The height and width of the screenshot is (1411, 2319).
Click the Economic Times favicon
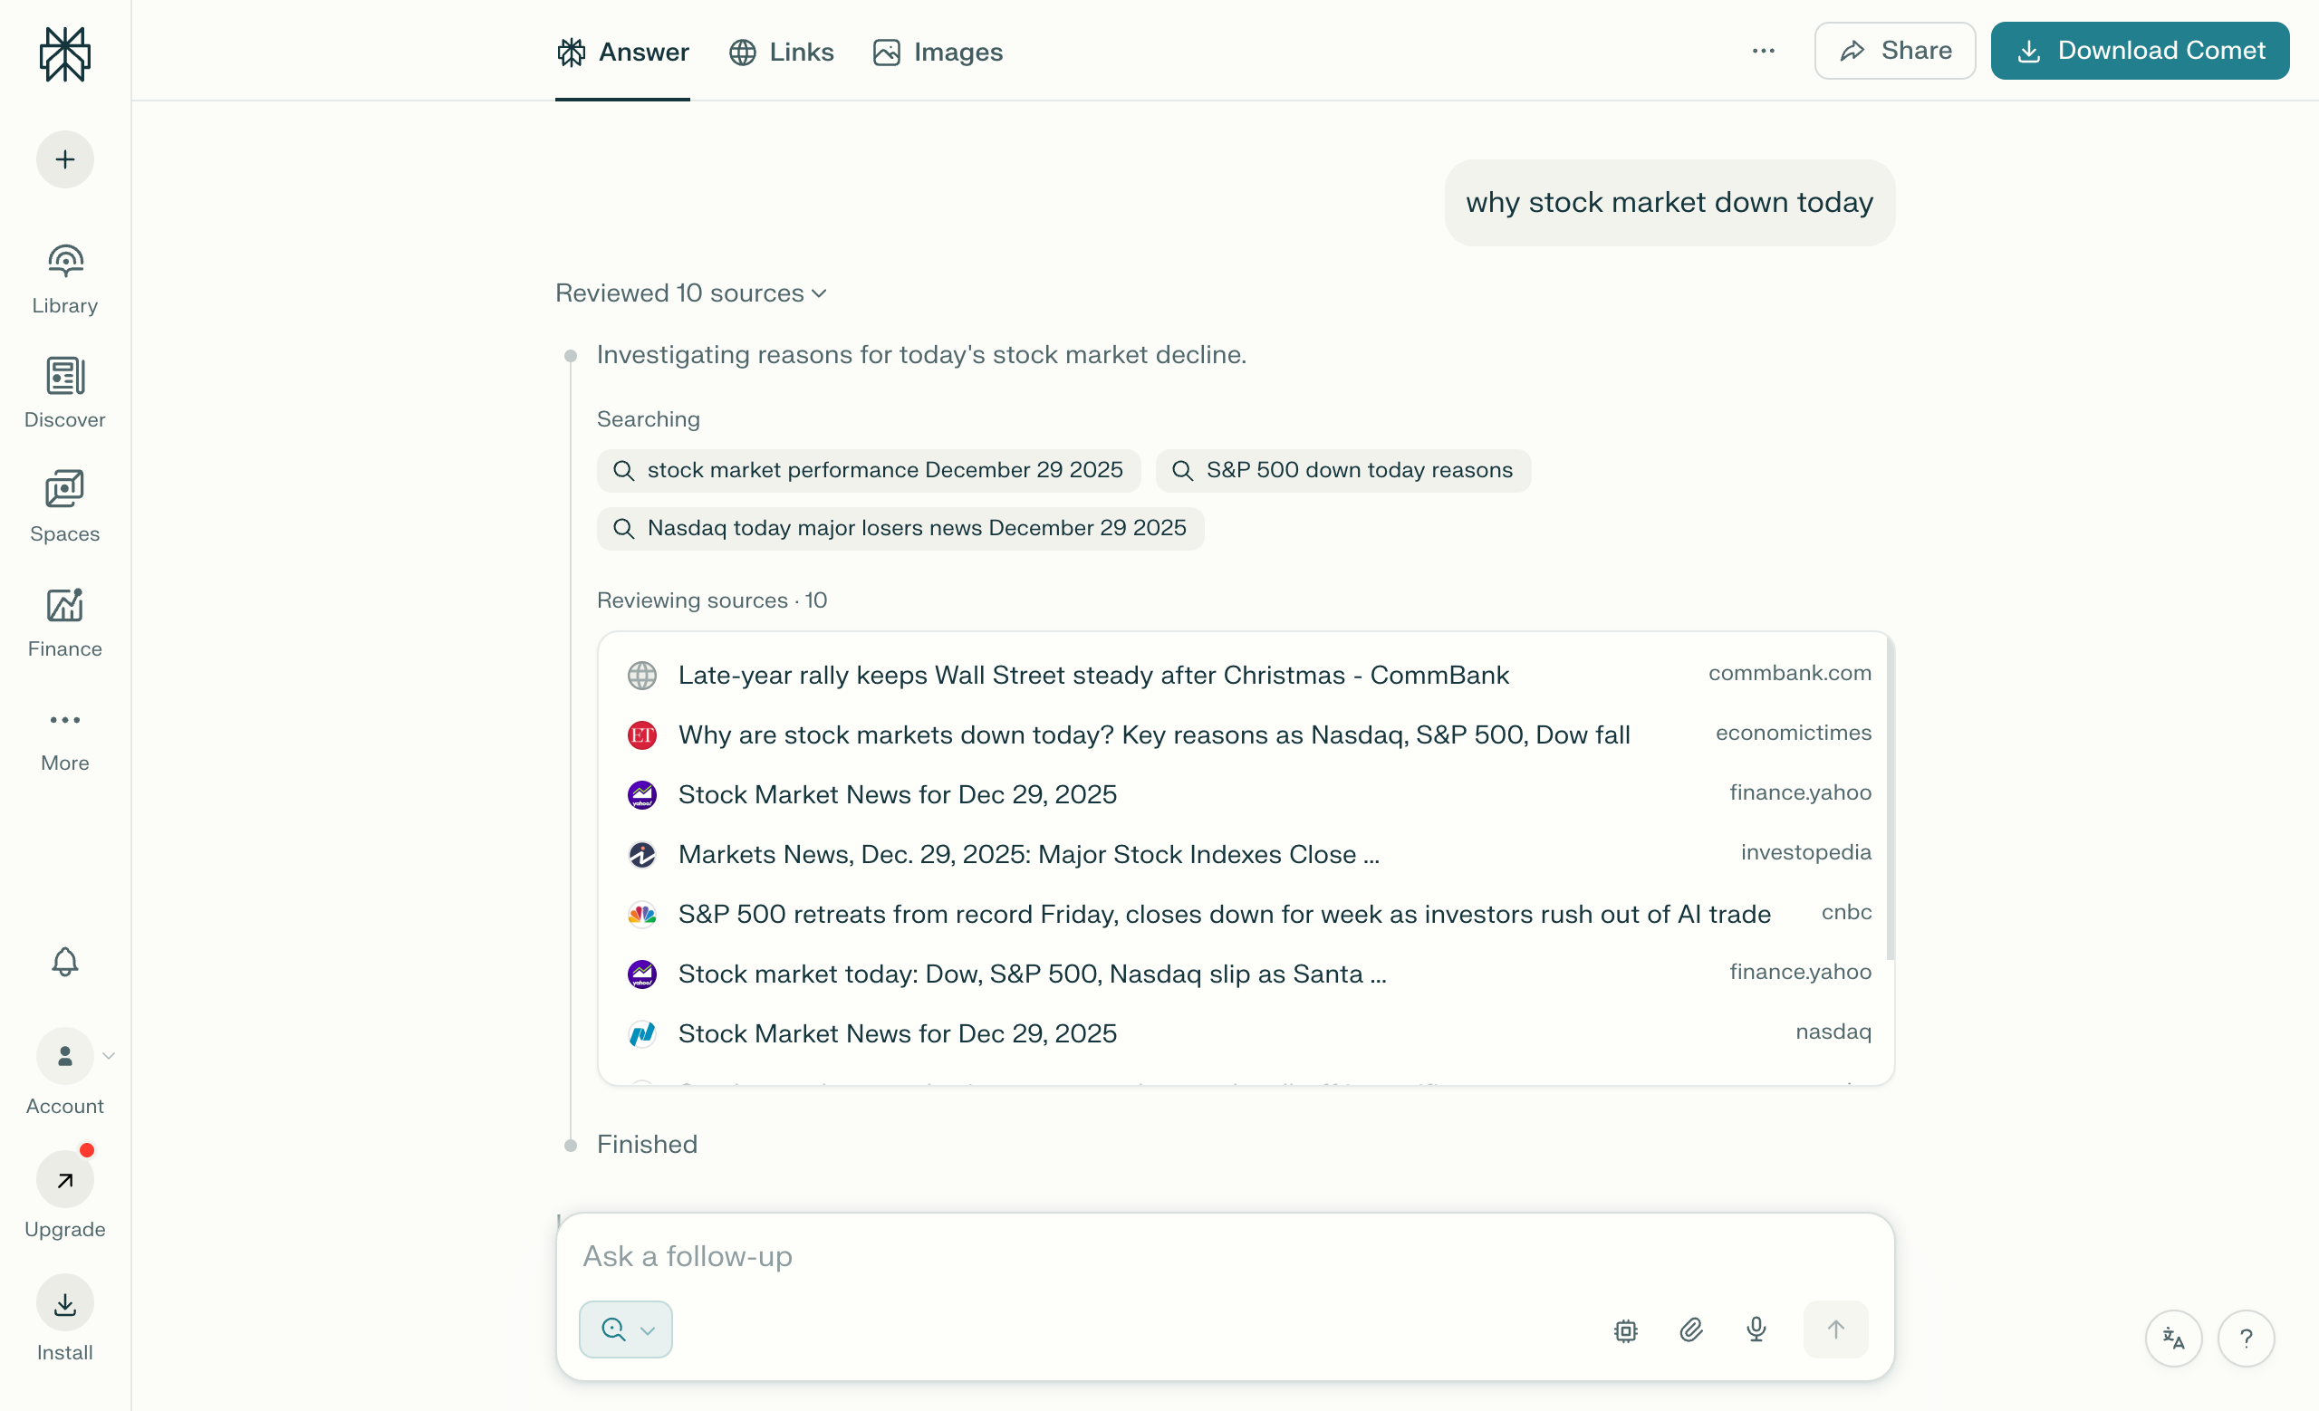(642, 734)
